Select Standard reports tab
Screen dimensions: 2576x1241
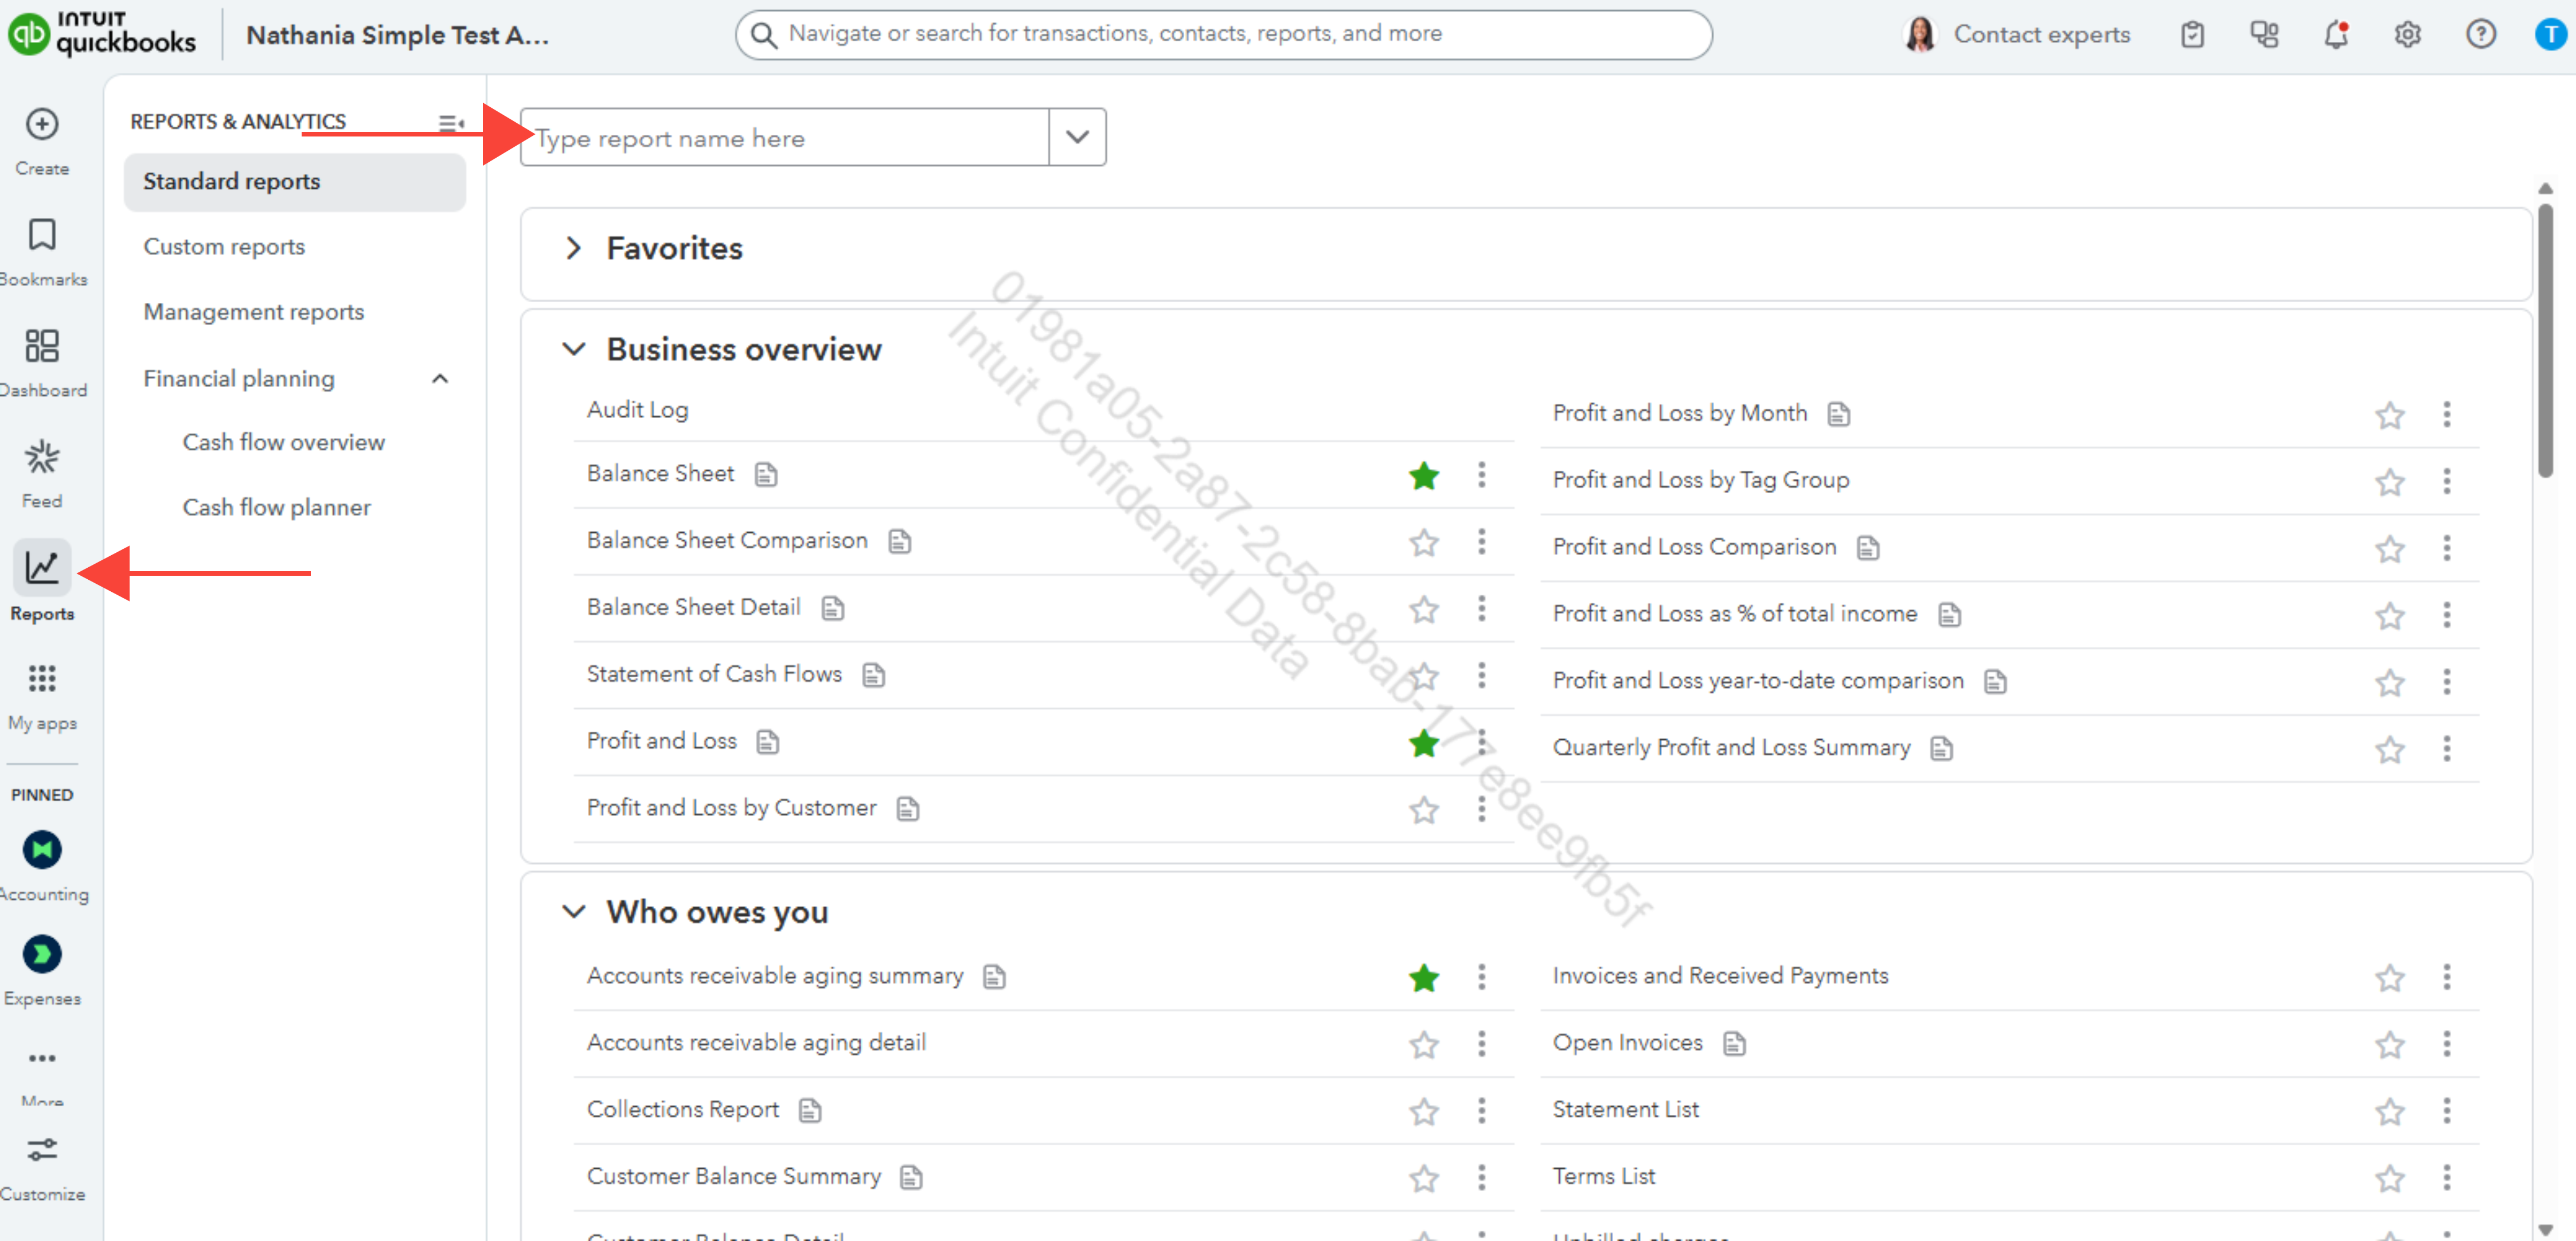point(295,182)
